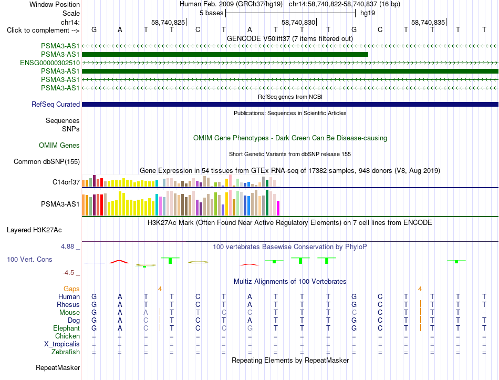
Task: Click the -4.5 PhyloP lower limit value
Action: pos(68,273)
